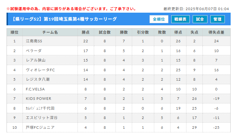Click the 試合数 column header
Screen dimensions: 235x136
click(105, 32)
